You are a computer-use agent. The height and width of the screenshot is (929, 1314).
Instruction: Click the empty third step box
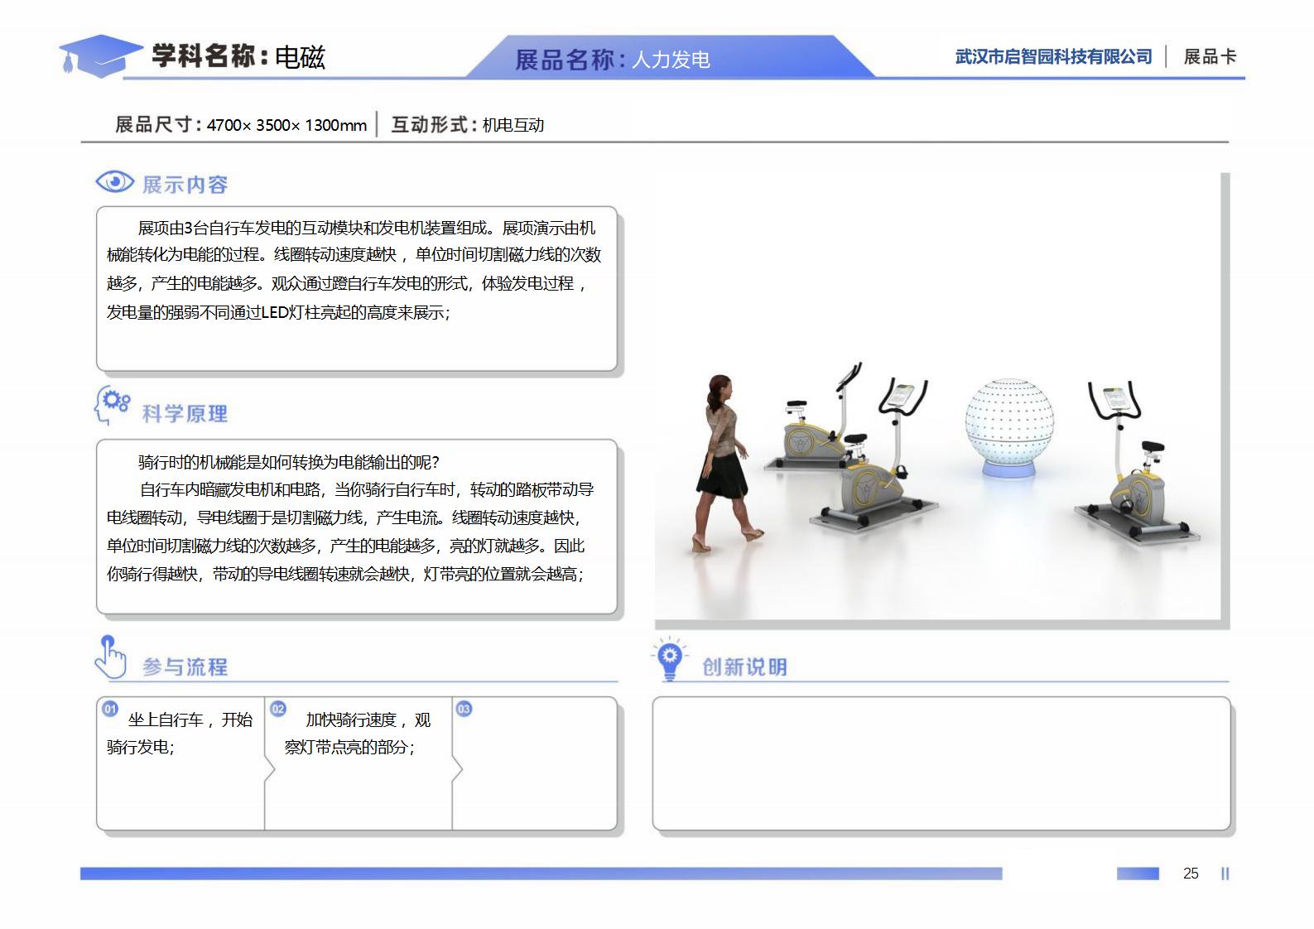coord(535,763)
